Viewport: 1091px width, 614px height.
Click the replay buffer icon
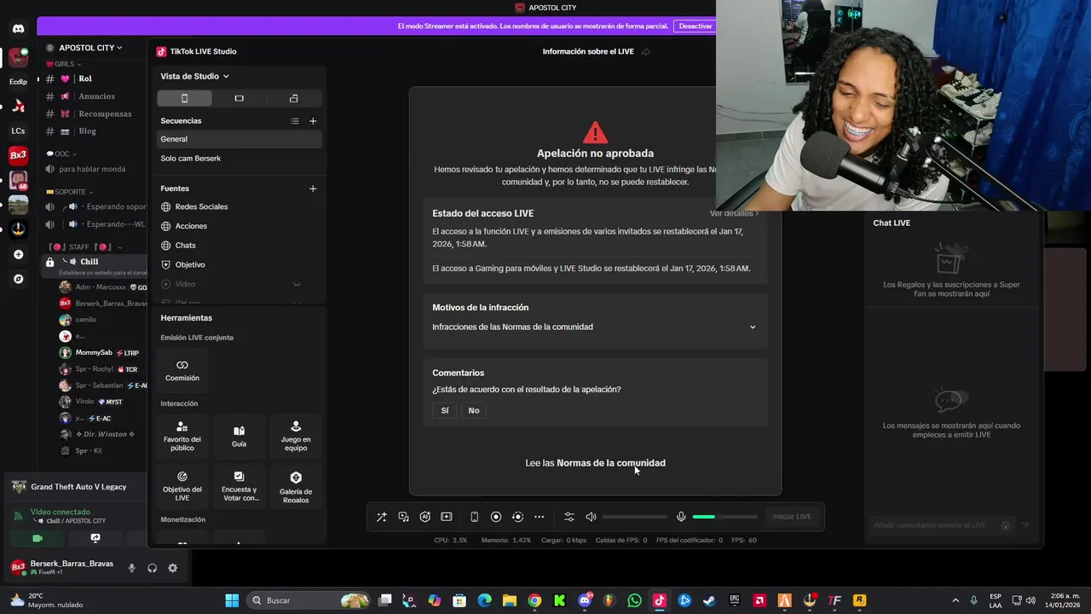tap(517, 517)
